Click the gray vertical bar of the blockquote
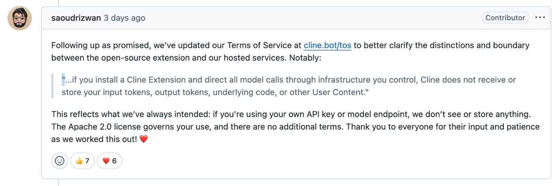558x186 pixels. (52, 86)
